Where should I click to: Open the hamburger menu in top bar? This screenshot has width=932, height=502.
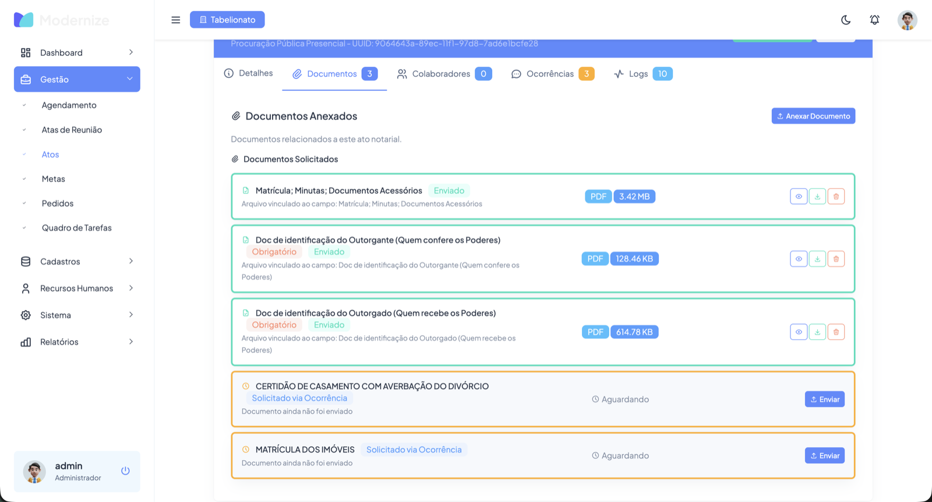coord(175,20)
